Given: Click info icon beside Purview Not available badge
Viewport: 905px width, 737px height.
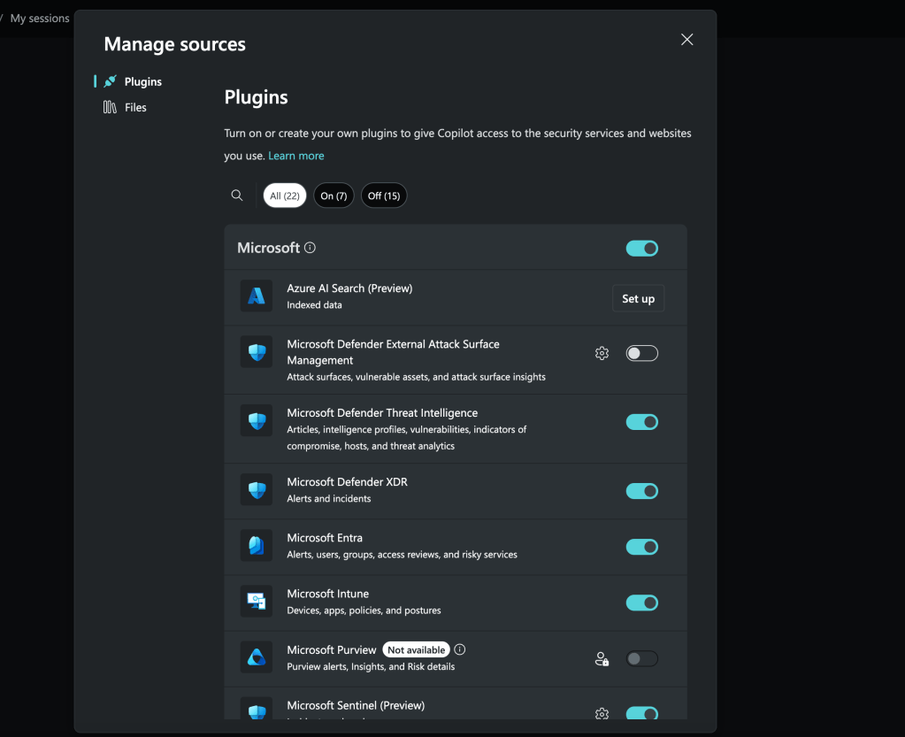Looking at the screenshot, I should pyautogui.click(x=460, y=649).
